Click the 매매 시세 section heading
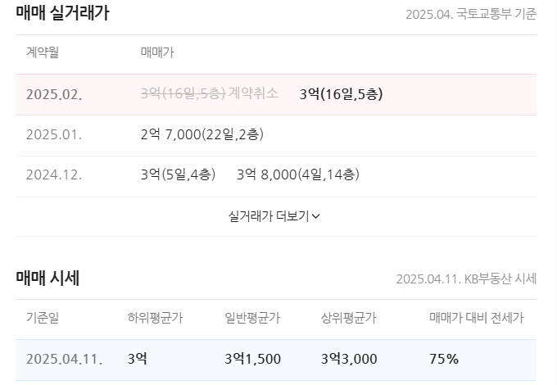Image resolution: width=557 pixels, height=385 pixels. click(x=48, y=278)
